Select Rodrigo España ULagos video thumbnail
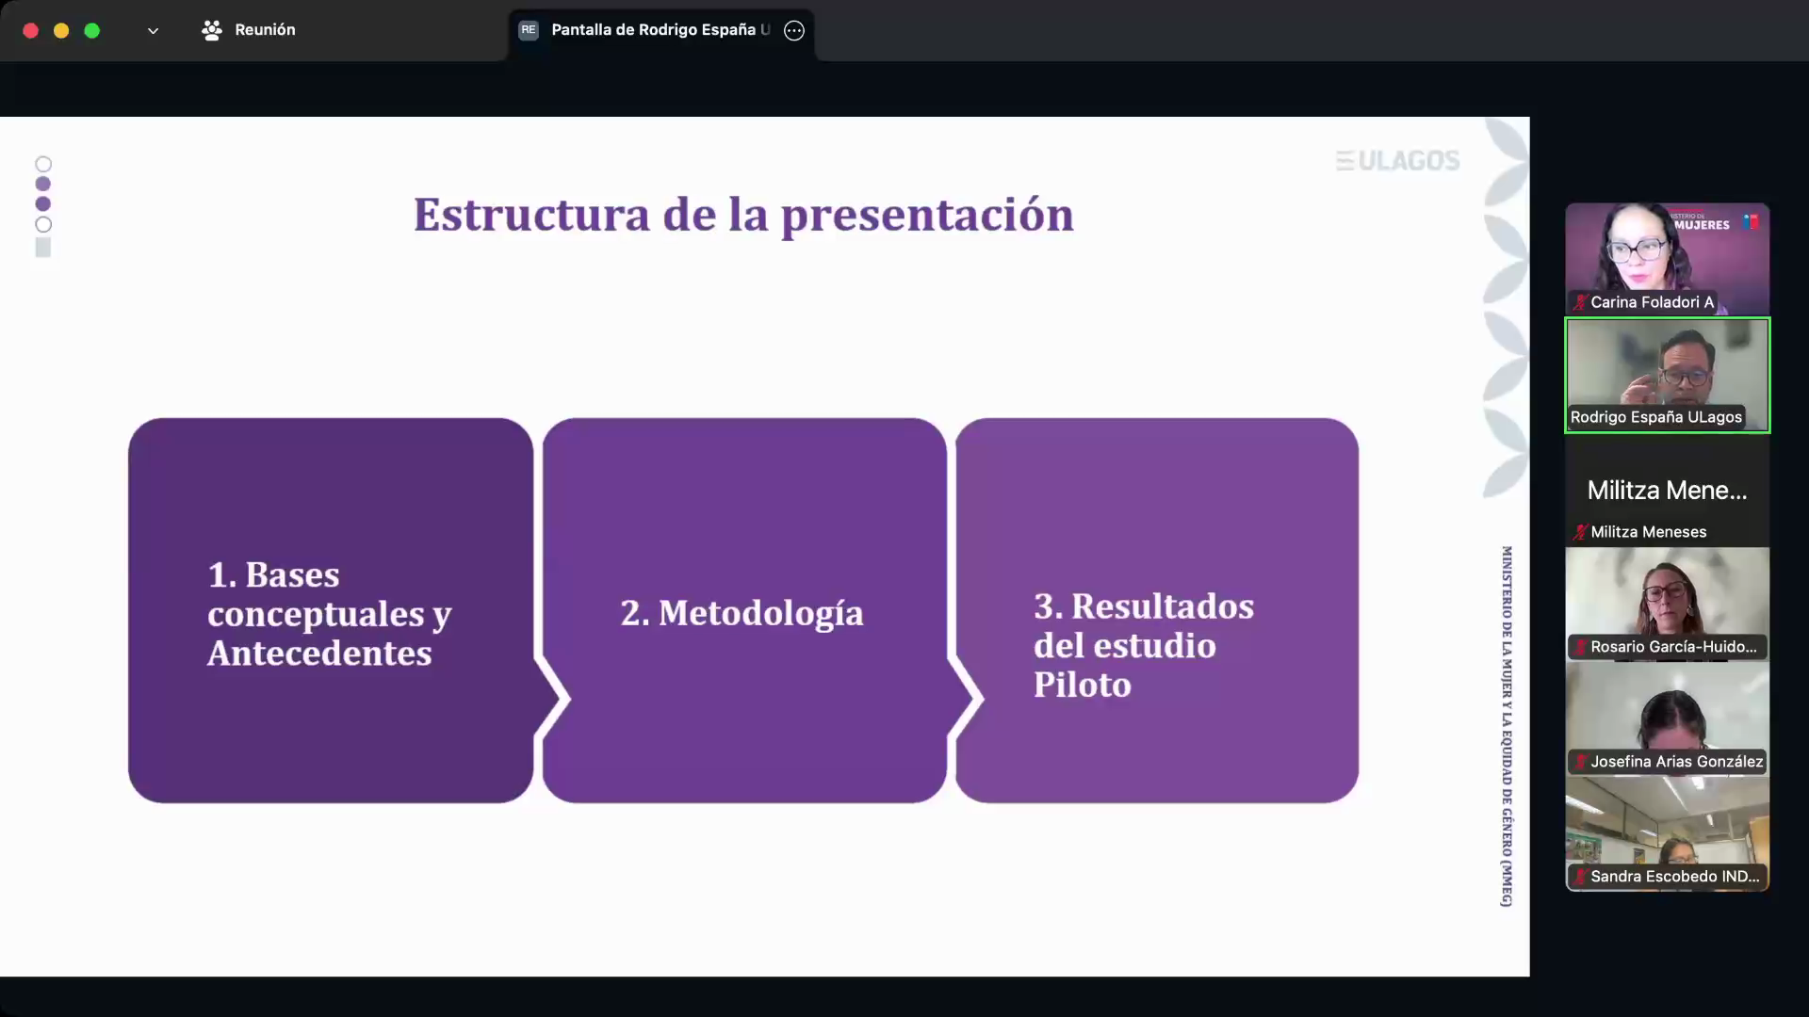 tap(1667, 375)
